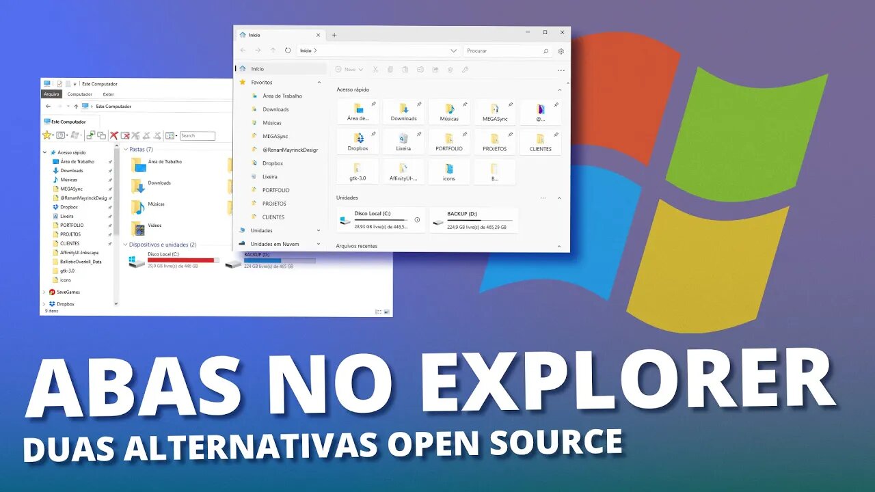Click the up arrow in the Início window
The height and width of the screenshot is (492, 875).
pos(273,51)
